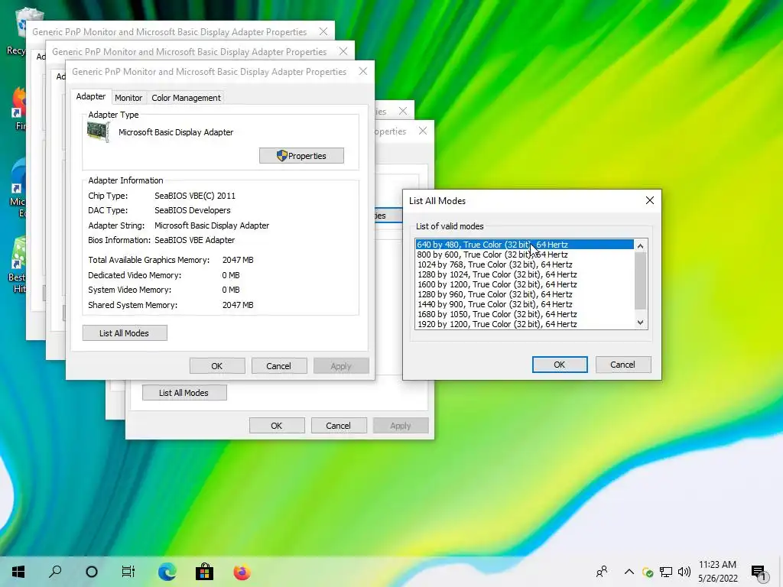Open People icon in system tray
783x587 pixels.
pos(602,572)
